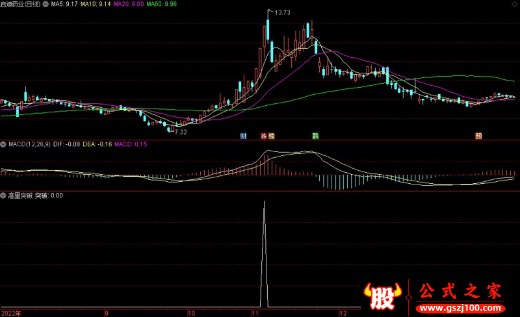Click the 13.73 high price annotation
Image resolution: width=520 pixels, height=317 pixels.
click(x=283, y=12)
